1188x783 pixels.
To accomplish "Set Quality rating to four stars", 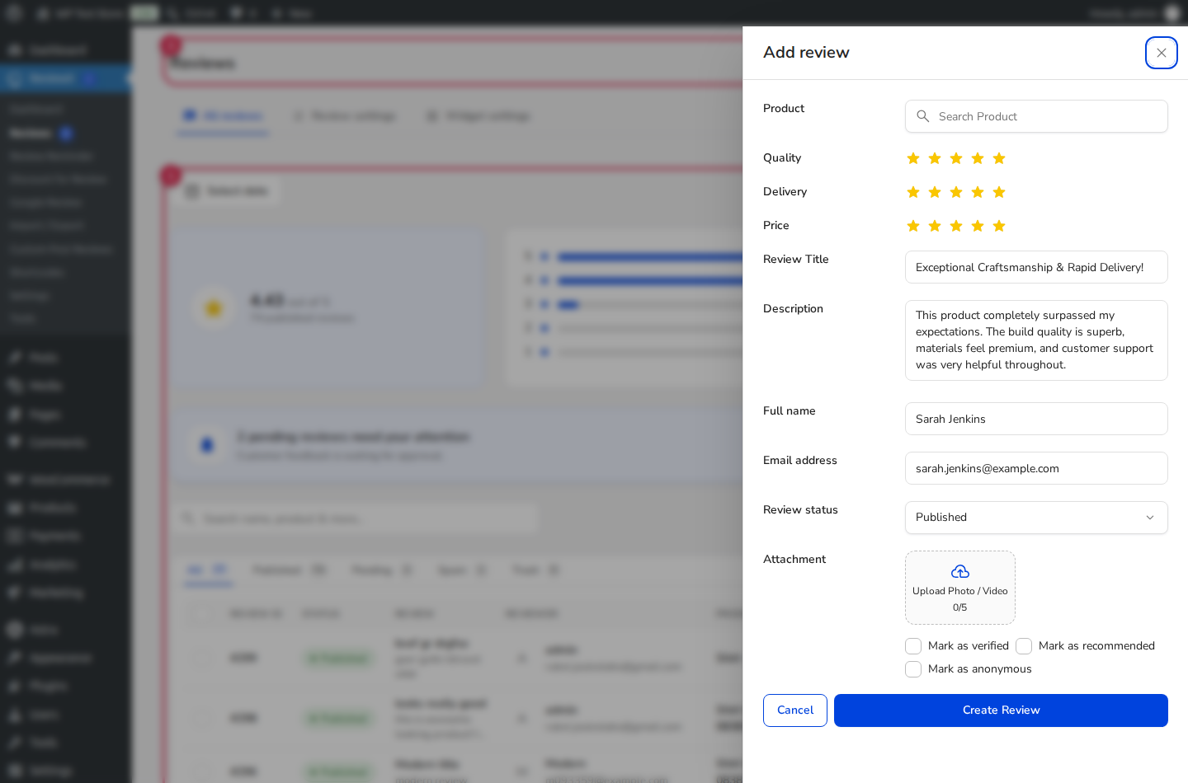I will (978, 158).
